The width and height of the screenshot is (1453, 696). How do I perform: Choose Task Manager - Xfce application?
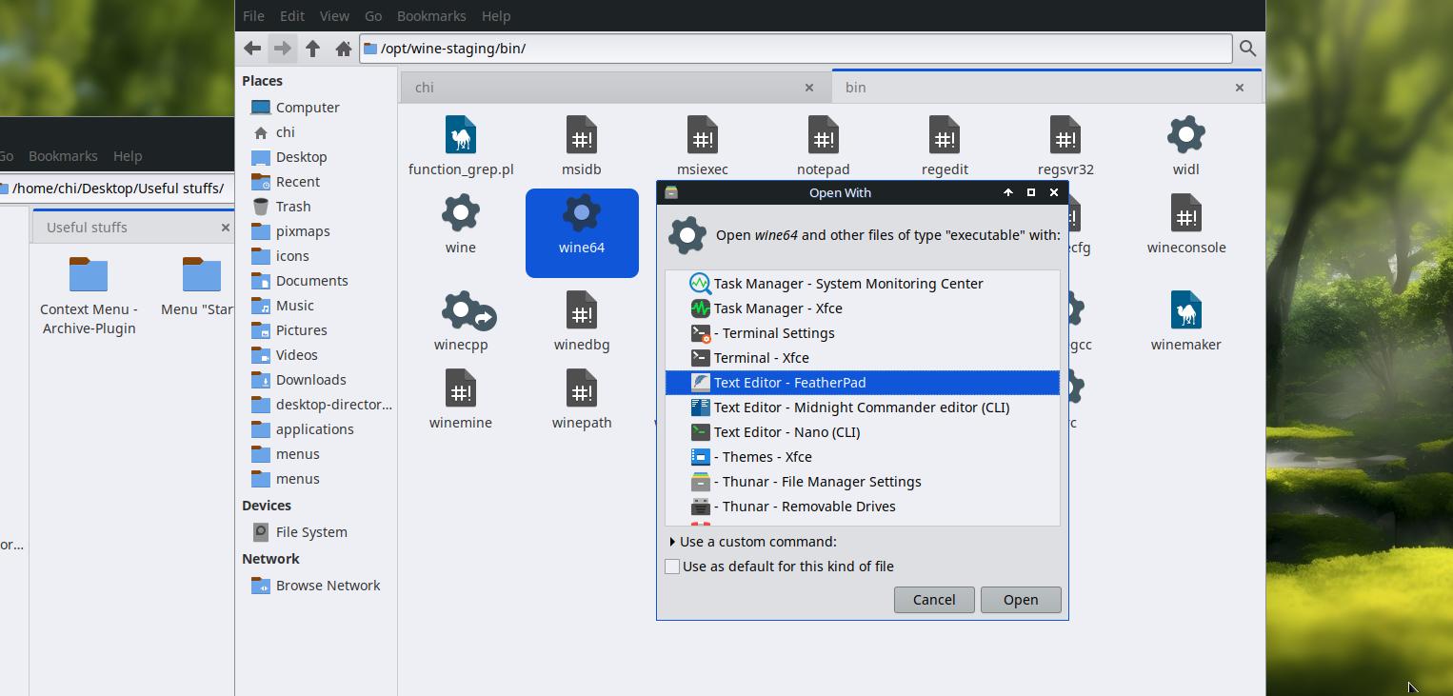click(863, 308)
